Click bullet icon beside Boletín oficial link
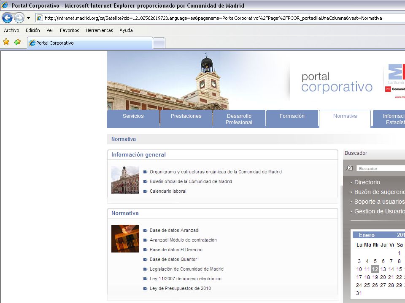Viewport: 405px width, 303px height. point(145,182)
